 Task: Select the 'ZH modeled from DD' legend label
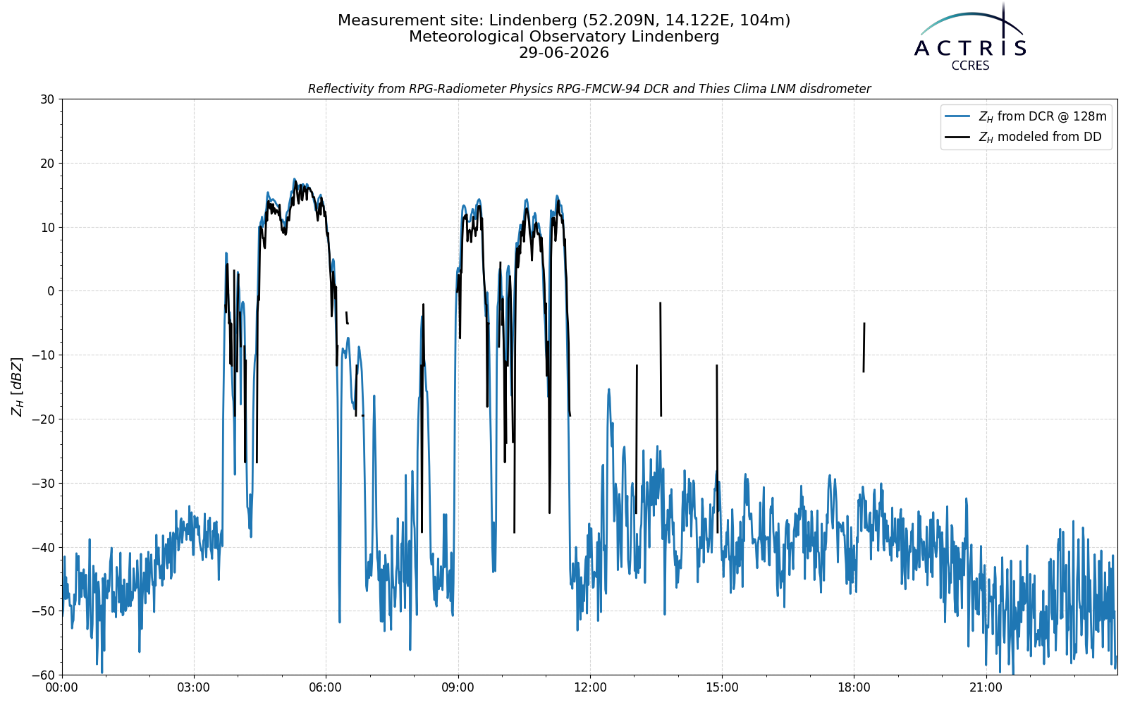[1040, 137]
